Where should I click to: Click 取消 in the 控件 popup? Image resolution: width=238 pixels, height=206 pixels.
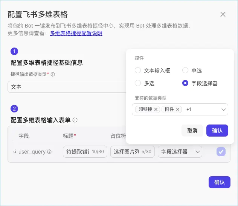coord(192,131)
